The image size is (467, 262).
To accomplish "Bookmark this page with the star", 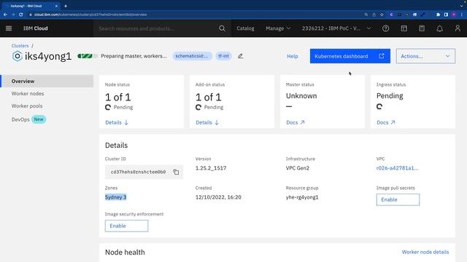I will coord(382,15).
